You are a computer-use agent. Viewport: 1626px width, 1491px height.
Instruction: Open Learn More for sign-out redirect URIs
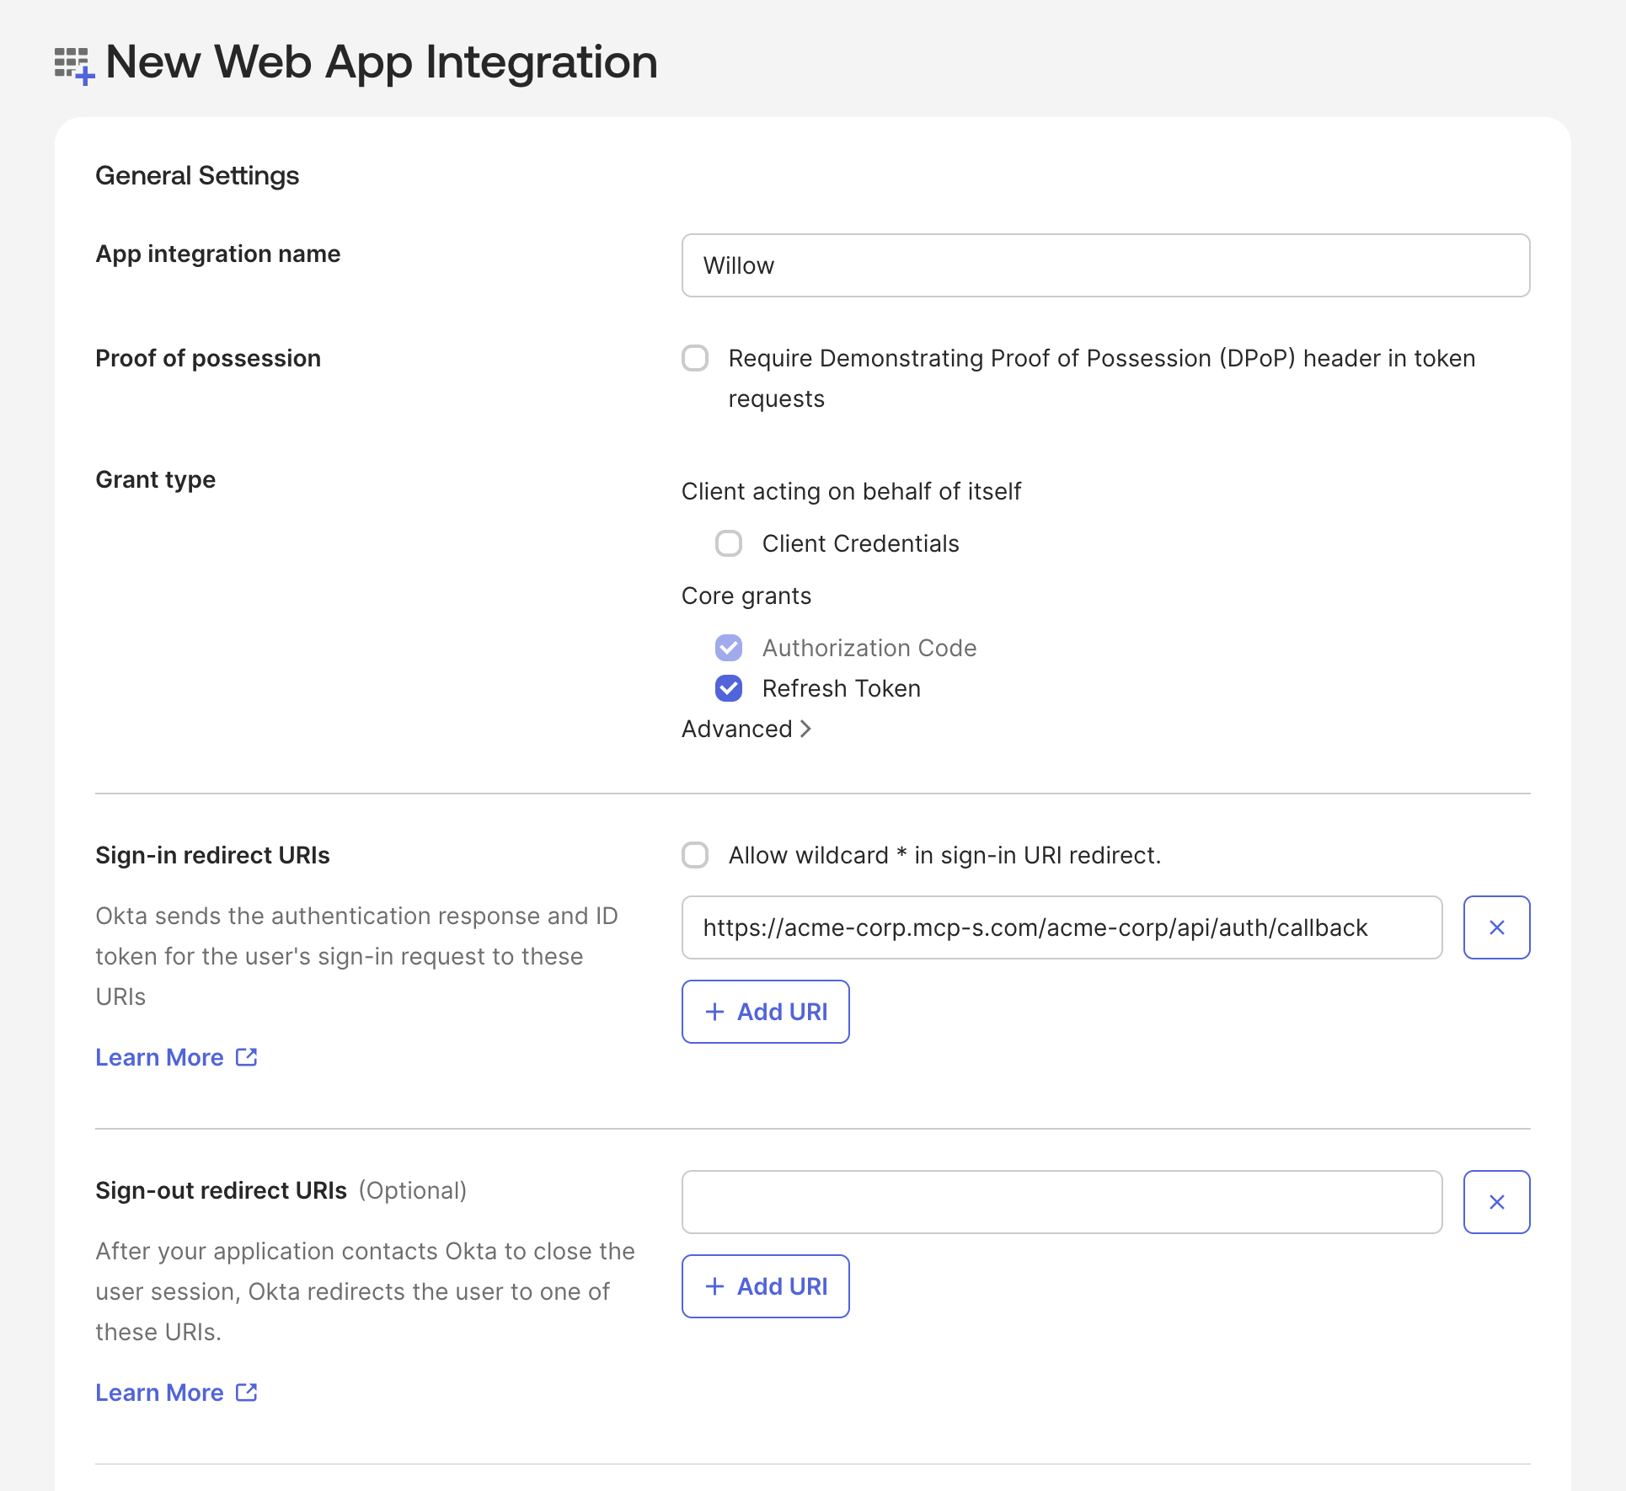point(176,1392)
